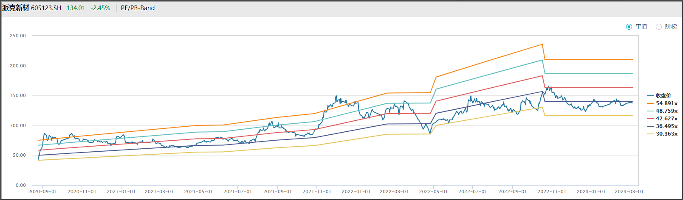Toggle the 42.627x red band legend
Viewport: 683px width, 200px height.
coord(662,119)
